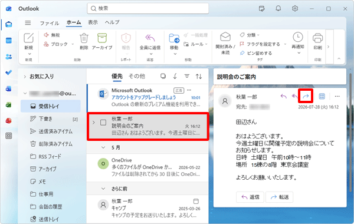Open more actions ellipsis in message header
The image size is (354, 224).
[x=337, y=96]
